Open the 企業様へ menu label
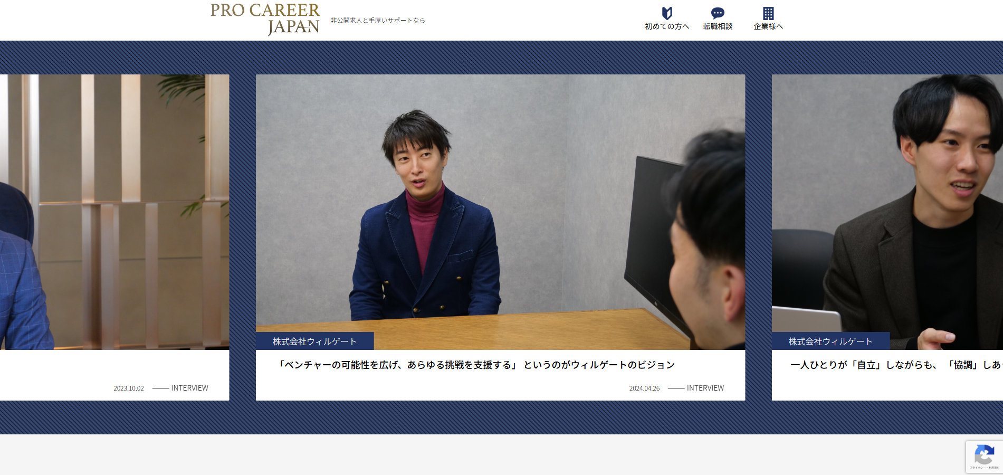This screenshot has width=1003, height=475. 768,26
